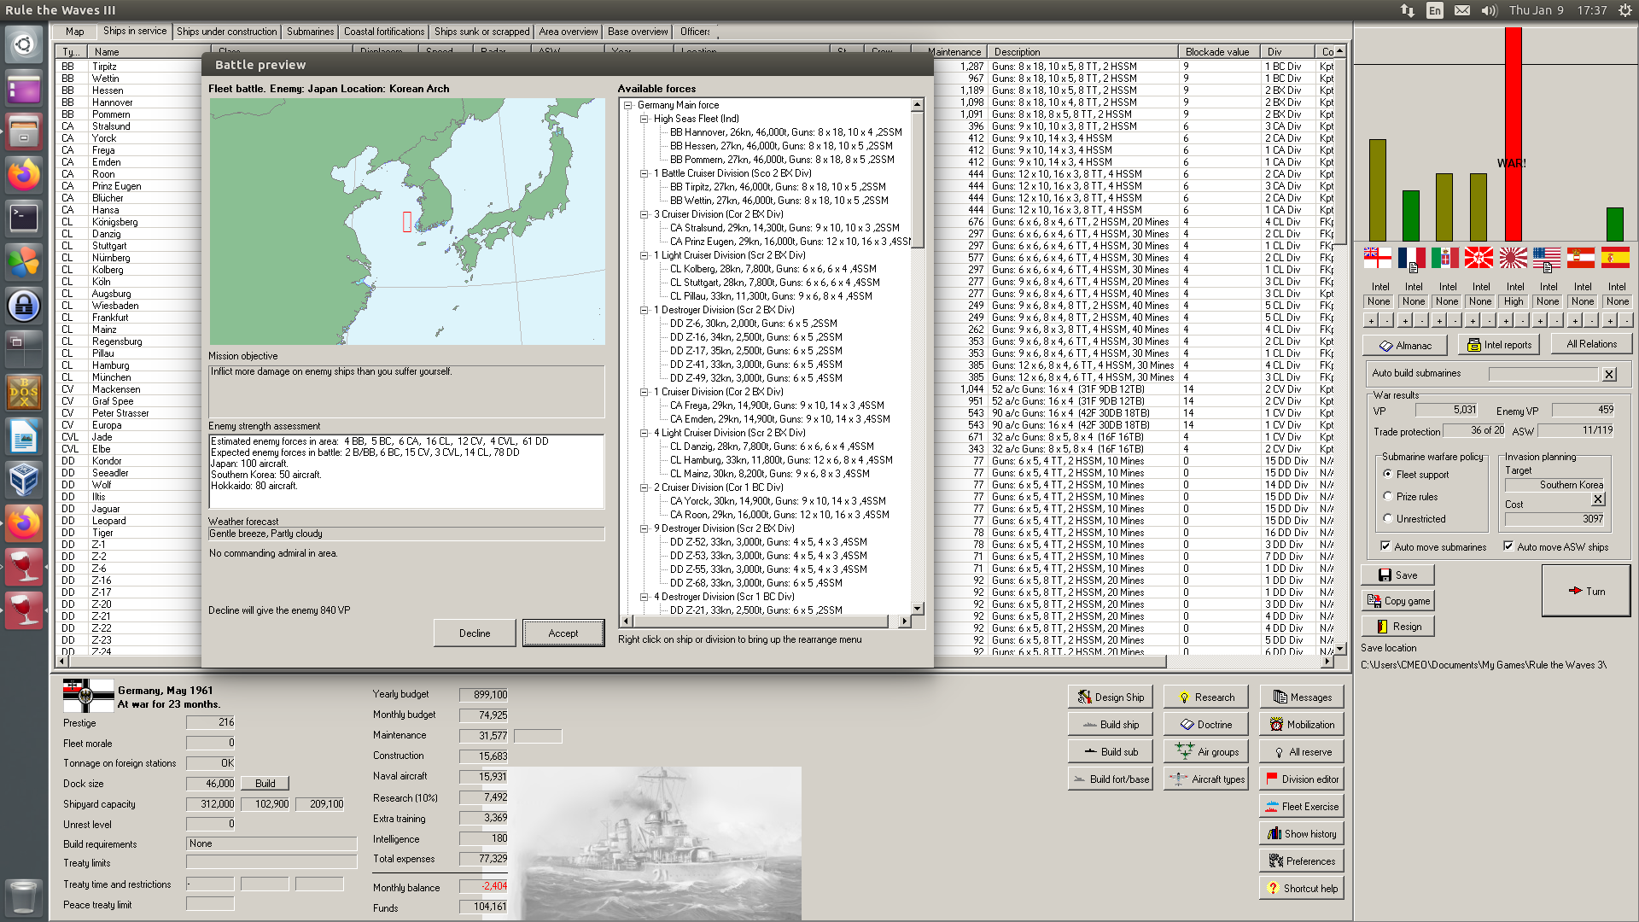Open the Mobilization screen
The width and height of the screenshot is (1639, 922).
1302,724
